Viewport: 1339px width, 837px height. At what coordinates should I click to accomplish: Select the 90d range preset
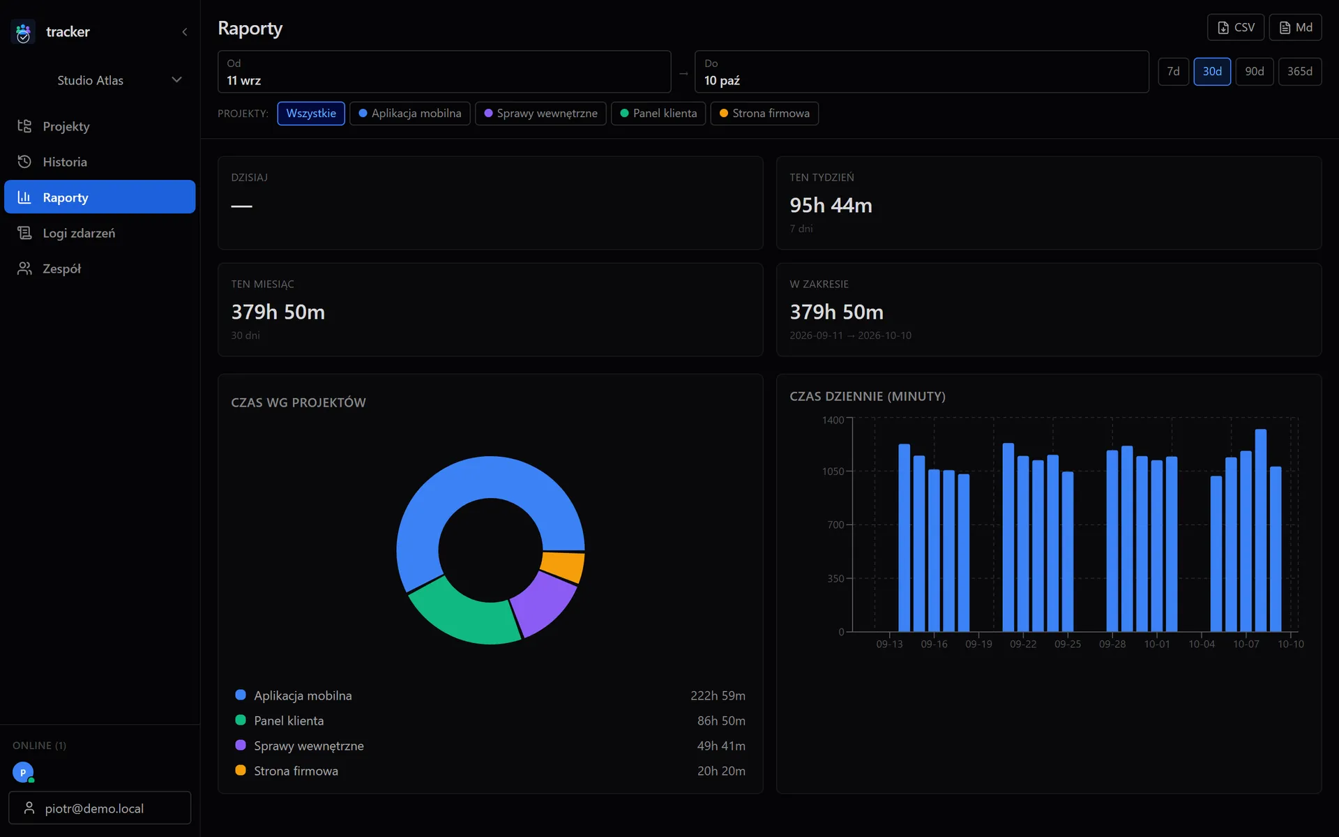(x=1255, y=72)
